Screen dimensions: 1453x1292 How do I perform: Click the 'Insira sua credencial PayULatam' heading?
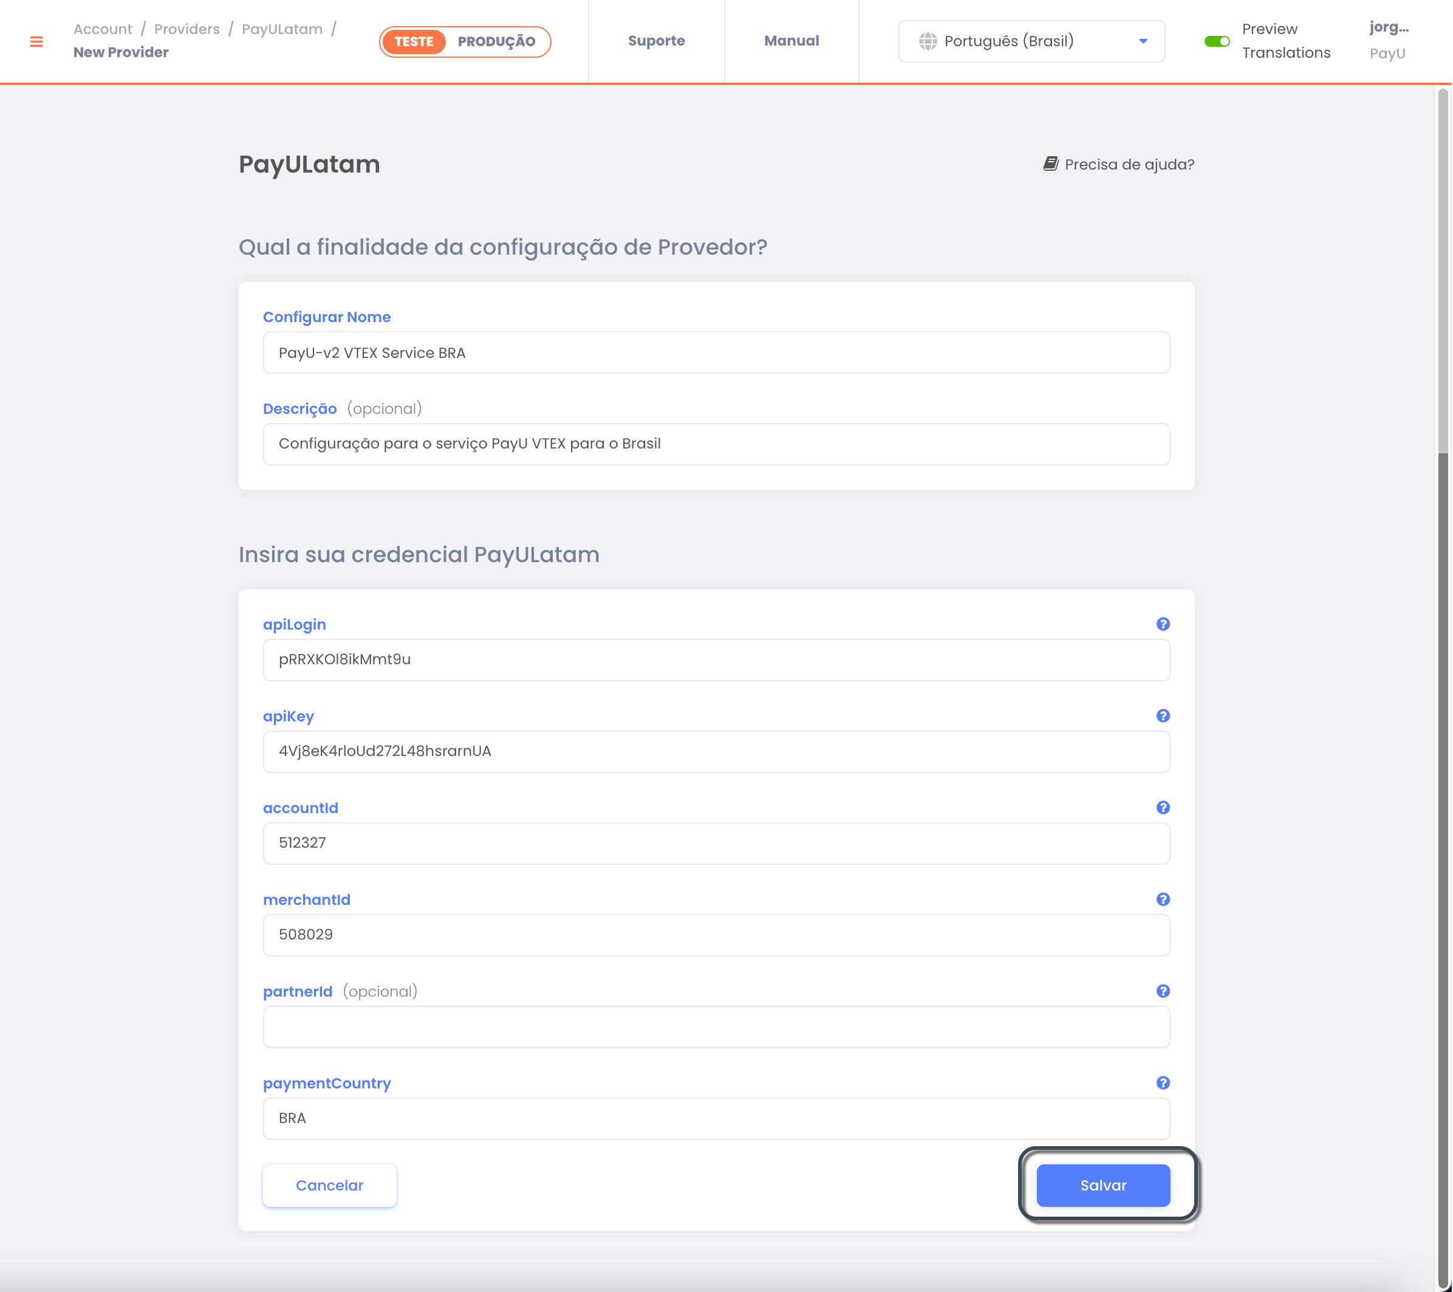pyautogui.click(x=419, y=554)
